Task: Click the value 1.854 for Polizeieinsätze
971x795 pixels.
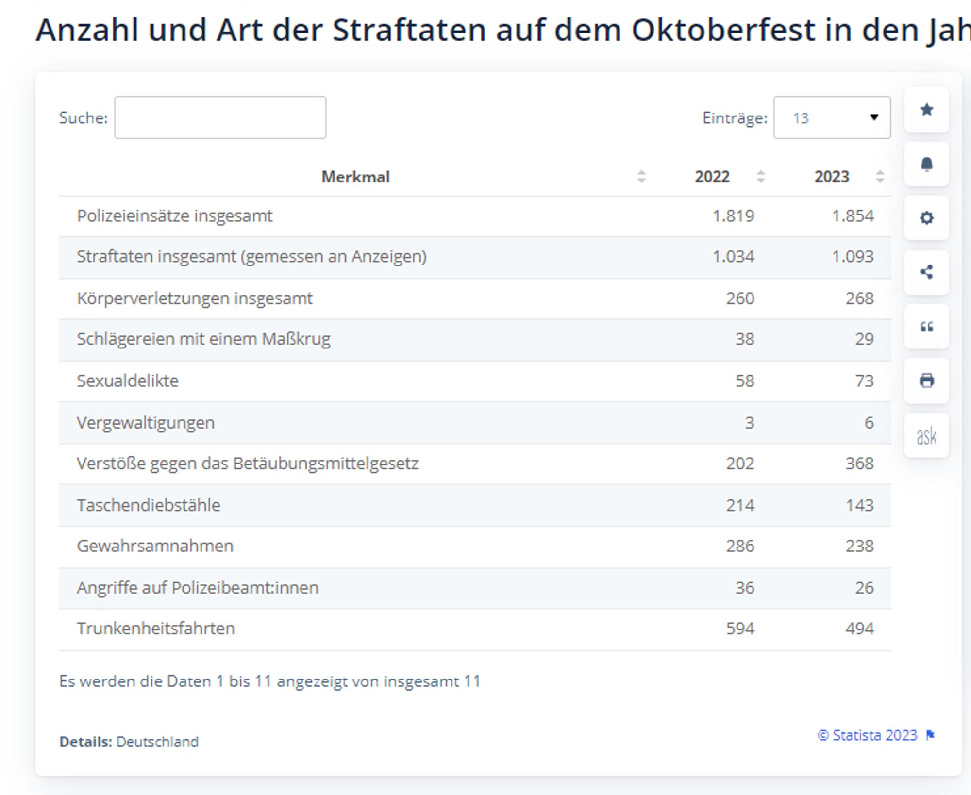Action: coord(853,216)
